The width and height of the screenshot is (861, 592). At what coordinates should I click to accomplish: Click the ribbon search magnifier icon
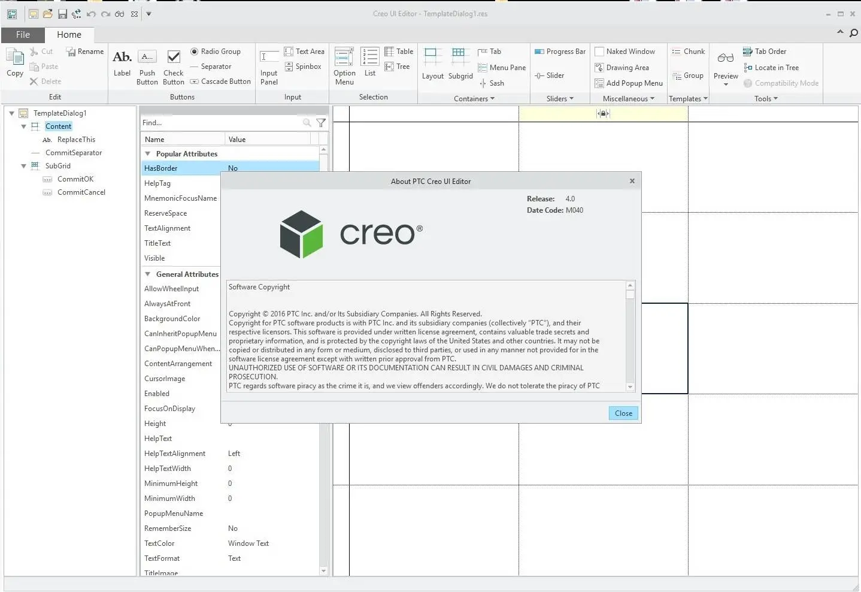click(x=854, y=34)
